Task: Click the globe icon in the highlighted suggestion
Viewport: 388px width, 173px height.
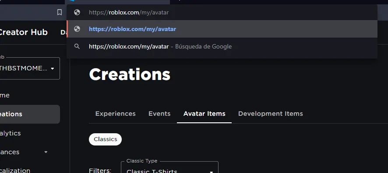Action: [77, 29]
